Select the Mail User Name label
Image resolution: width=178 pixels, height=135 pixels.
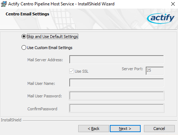pos(41,83)
